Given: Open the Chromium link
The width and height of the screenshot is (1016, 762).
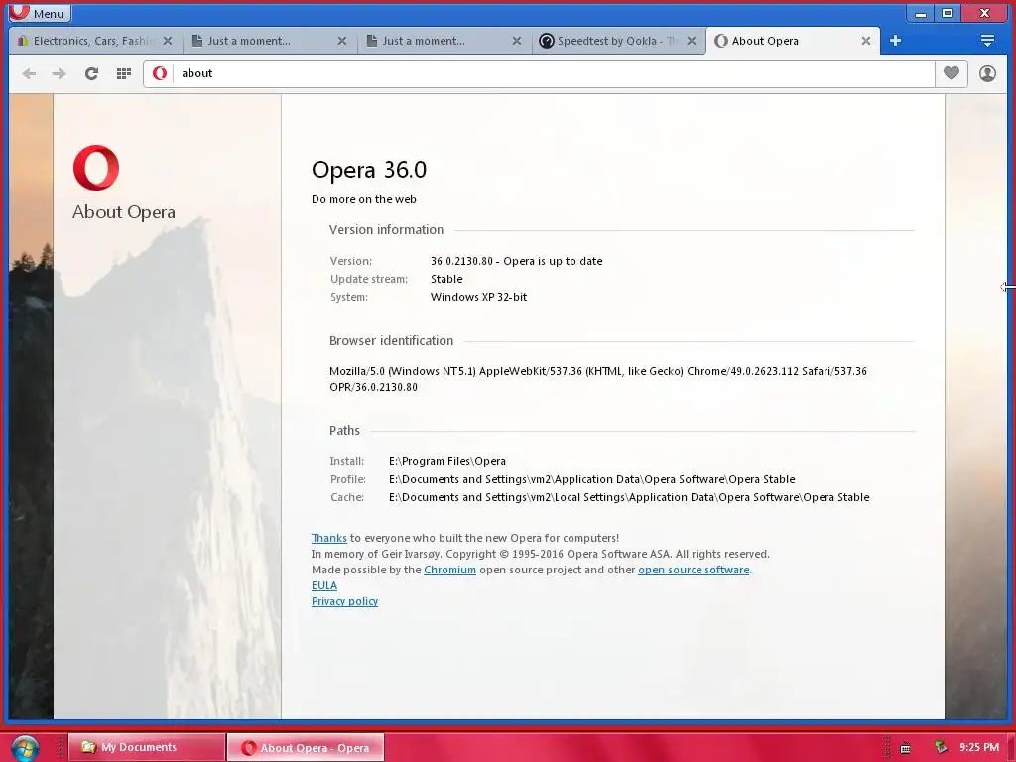Looking at the screenshot, I should (449, 570).
